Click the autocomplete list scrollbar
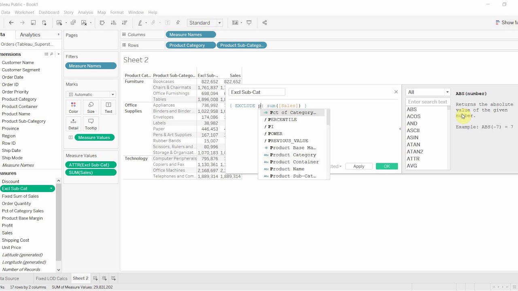Screen dimensions: 518x291 click(328, 118)
